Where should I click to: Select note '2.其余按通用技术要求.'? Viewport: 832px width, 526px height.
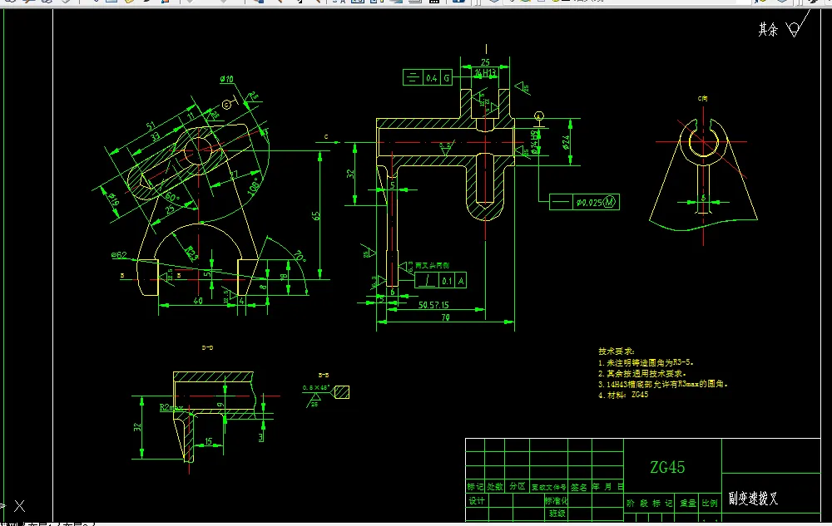(642, 373)
